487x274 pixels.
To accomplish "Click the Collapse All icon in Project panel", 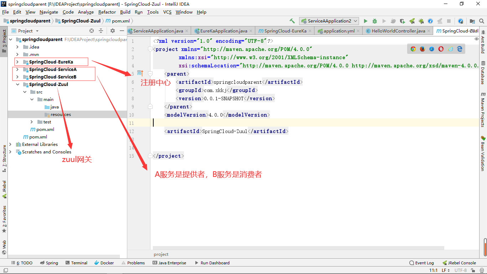I will click(101, 31).
